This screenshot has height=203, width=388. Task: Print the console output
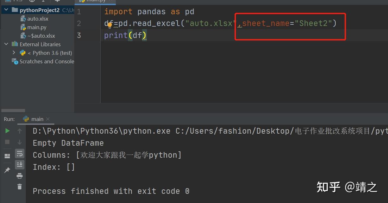click(x=20, y=176)
